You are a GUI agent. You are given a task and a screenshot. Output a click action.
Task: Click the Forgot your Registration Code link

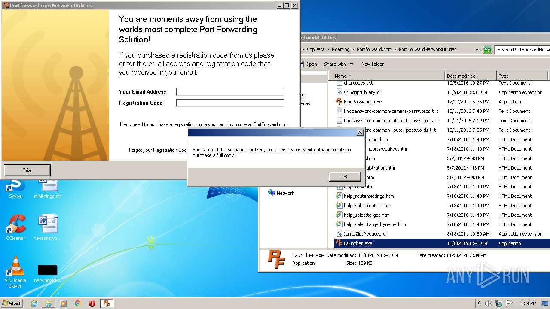coord(158,150)
